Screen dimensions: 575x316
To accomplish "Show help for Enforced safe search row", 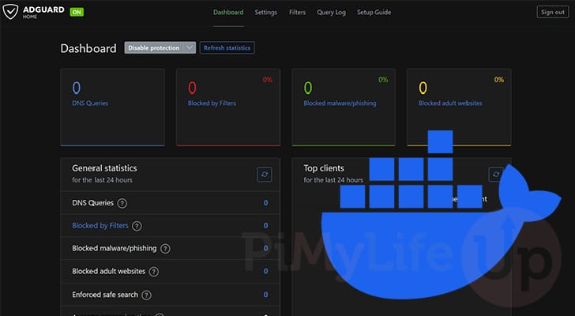I will [x=146, y=295].
